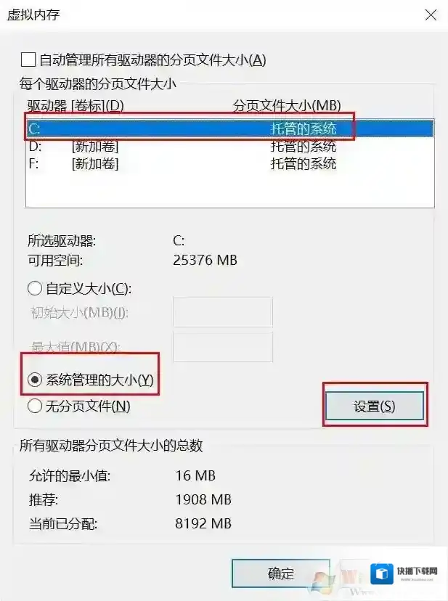
Task: Select 系统管理的大小(Y) radio option
Action: (x=35, y=380)
